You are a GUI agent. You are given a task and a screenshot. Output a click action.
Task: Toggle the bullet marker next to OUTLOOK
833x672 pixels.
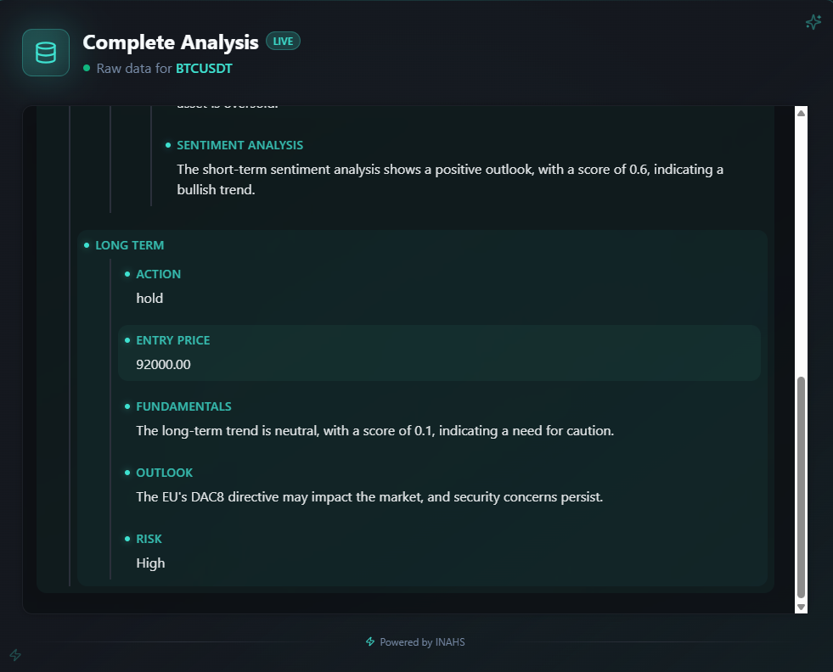point(127,472)
